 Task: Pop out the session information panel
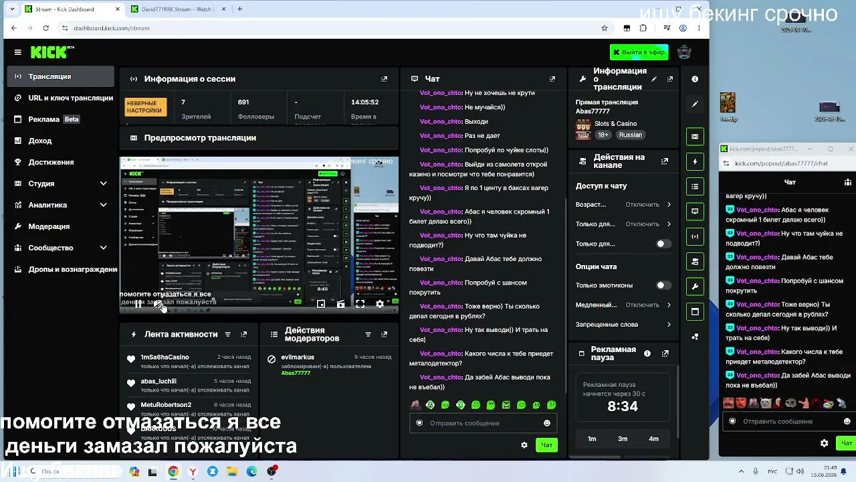[x=384, y=79]
